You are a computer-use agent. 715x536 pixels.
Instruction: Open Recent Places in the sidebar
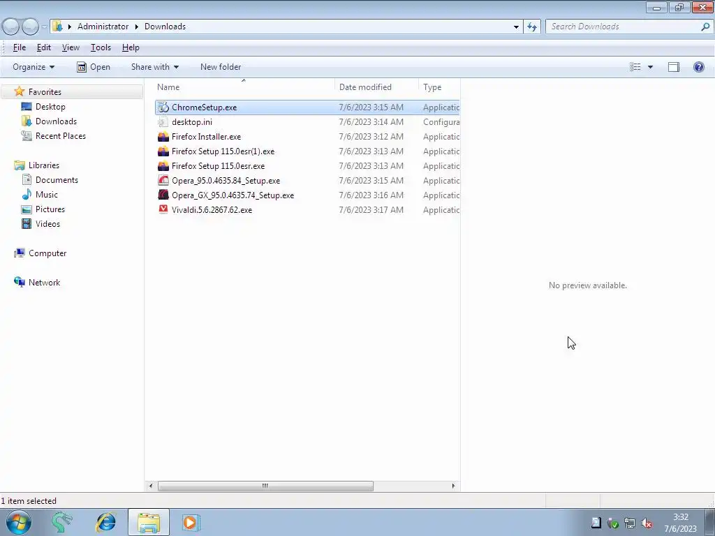(x=61, y=136)
